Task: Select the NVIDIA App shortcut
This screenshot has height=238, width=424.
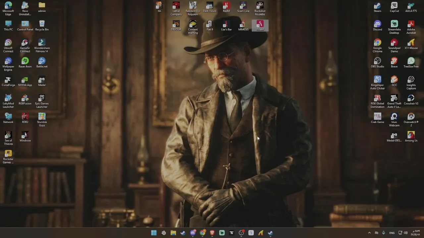Action: tap(25, 81)
